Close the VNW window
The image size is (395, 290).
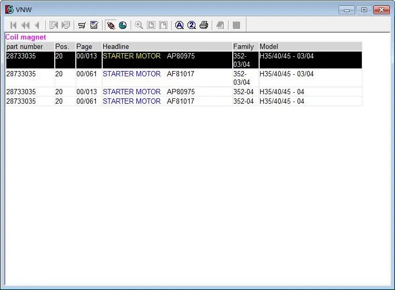381,10
